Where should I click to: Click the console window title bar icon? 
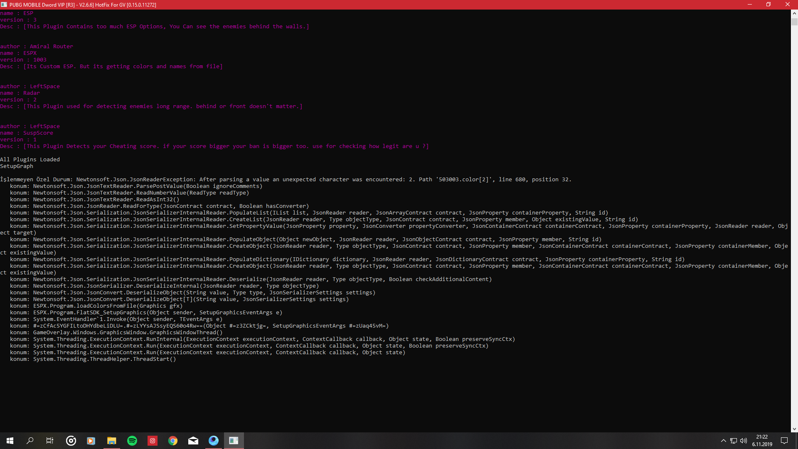point(4,5)
